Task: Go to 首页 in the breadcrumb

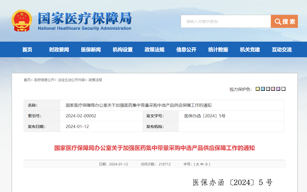Action: (27, 80)
